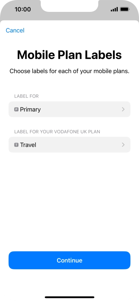Expand the Travel row chevron
Image resolution: width=139 pixels, height=301 pixels.
(123, 145)
